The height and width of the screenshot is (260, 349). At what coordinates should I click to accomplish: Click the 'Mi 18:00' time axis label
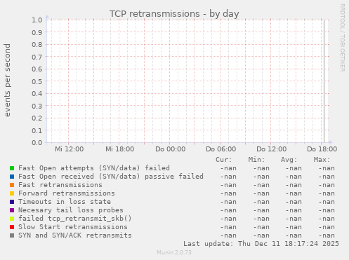120,149
